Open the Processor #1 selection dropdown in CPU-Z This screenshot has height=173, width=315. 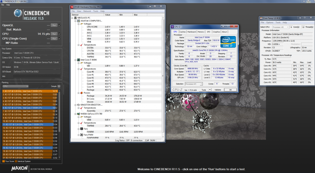click(194, 84)
